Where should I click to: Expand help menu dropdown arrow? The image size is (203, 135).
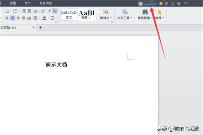(187, 4)
